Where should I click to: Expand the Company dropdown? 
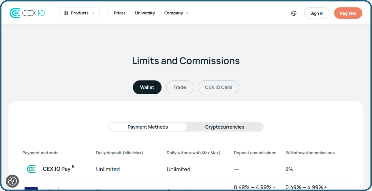point(176,13)
